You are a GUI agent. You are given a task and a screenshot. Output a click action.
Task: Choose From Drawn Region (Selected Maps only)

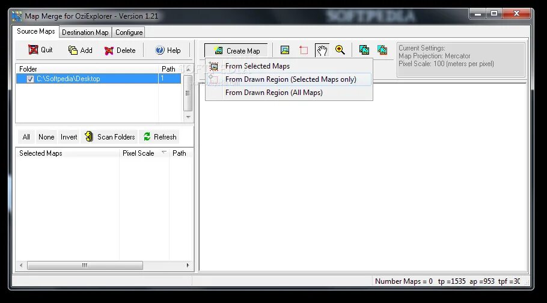(289, 79)
